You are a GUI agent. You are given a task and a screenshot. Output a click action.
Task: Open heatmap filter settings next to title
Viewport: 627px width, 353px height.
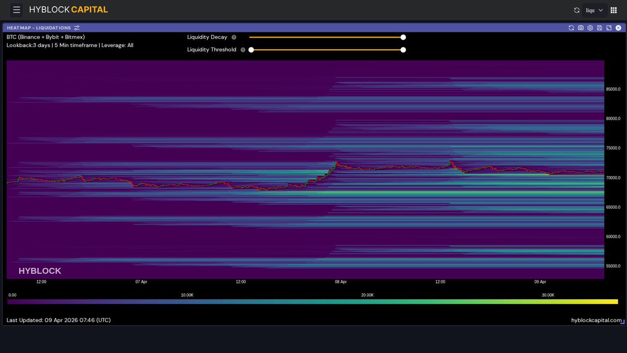(x=77, y=28)
